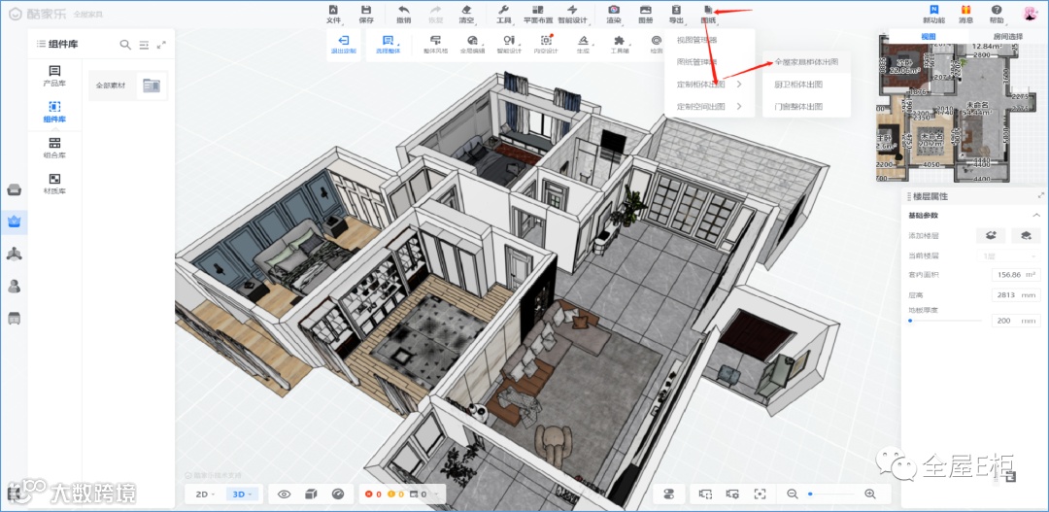The image size is (1049, 512).
Task: Adjust the 地板厚度 slider handle
Action: (x=910, y=321)
